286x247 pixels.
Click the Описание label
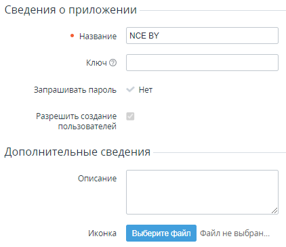(98, 179)
